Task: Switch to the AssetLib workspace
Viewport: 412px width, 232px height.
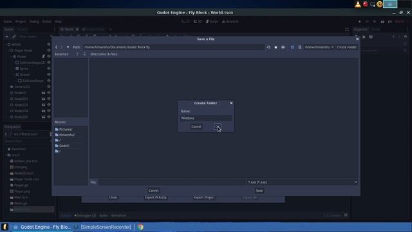Action: coord(230,21)
